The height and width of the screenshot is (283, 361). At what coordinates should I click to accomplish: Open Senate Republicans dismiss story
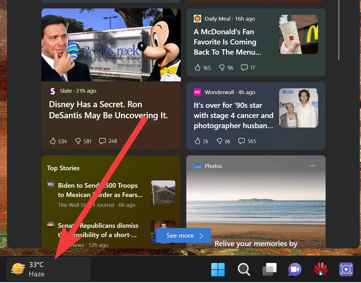[x=98, y=230]
